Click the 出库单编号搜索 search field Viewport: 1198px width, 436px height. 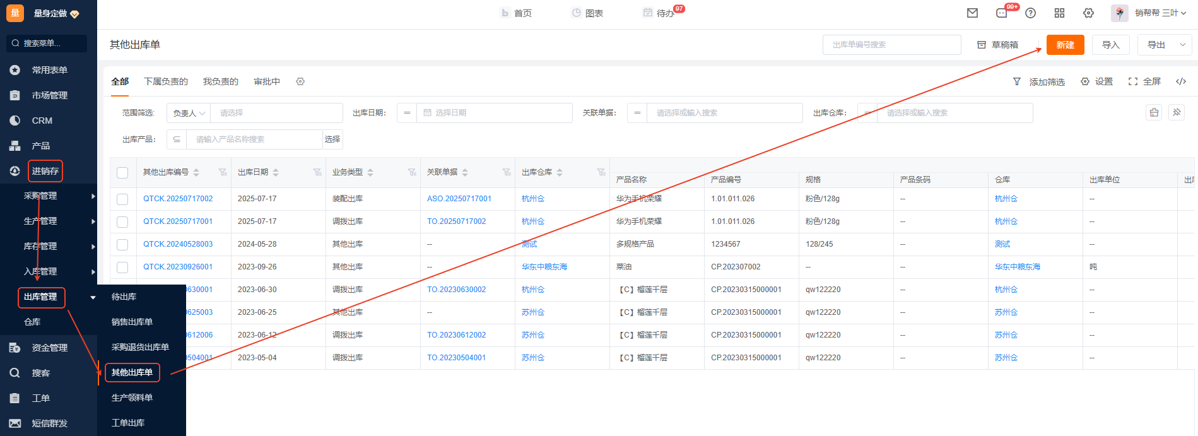pyautogui.click(x=892, y=45)
